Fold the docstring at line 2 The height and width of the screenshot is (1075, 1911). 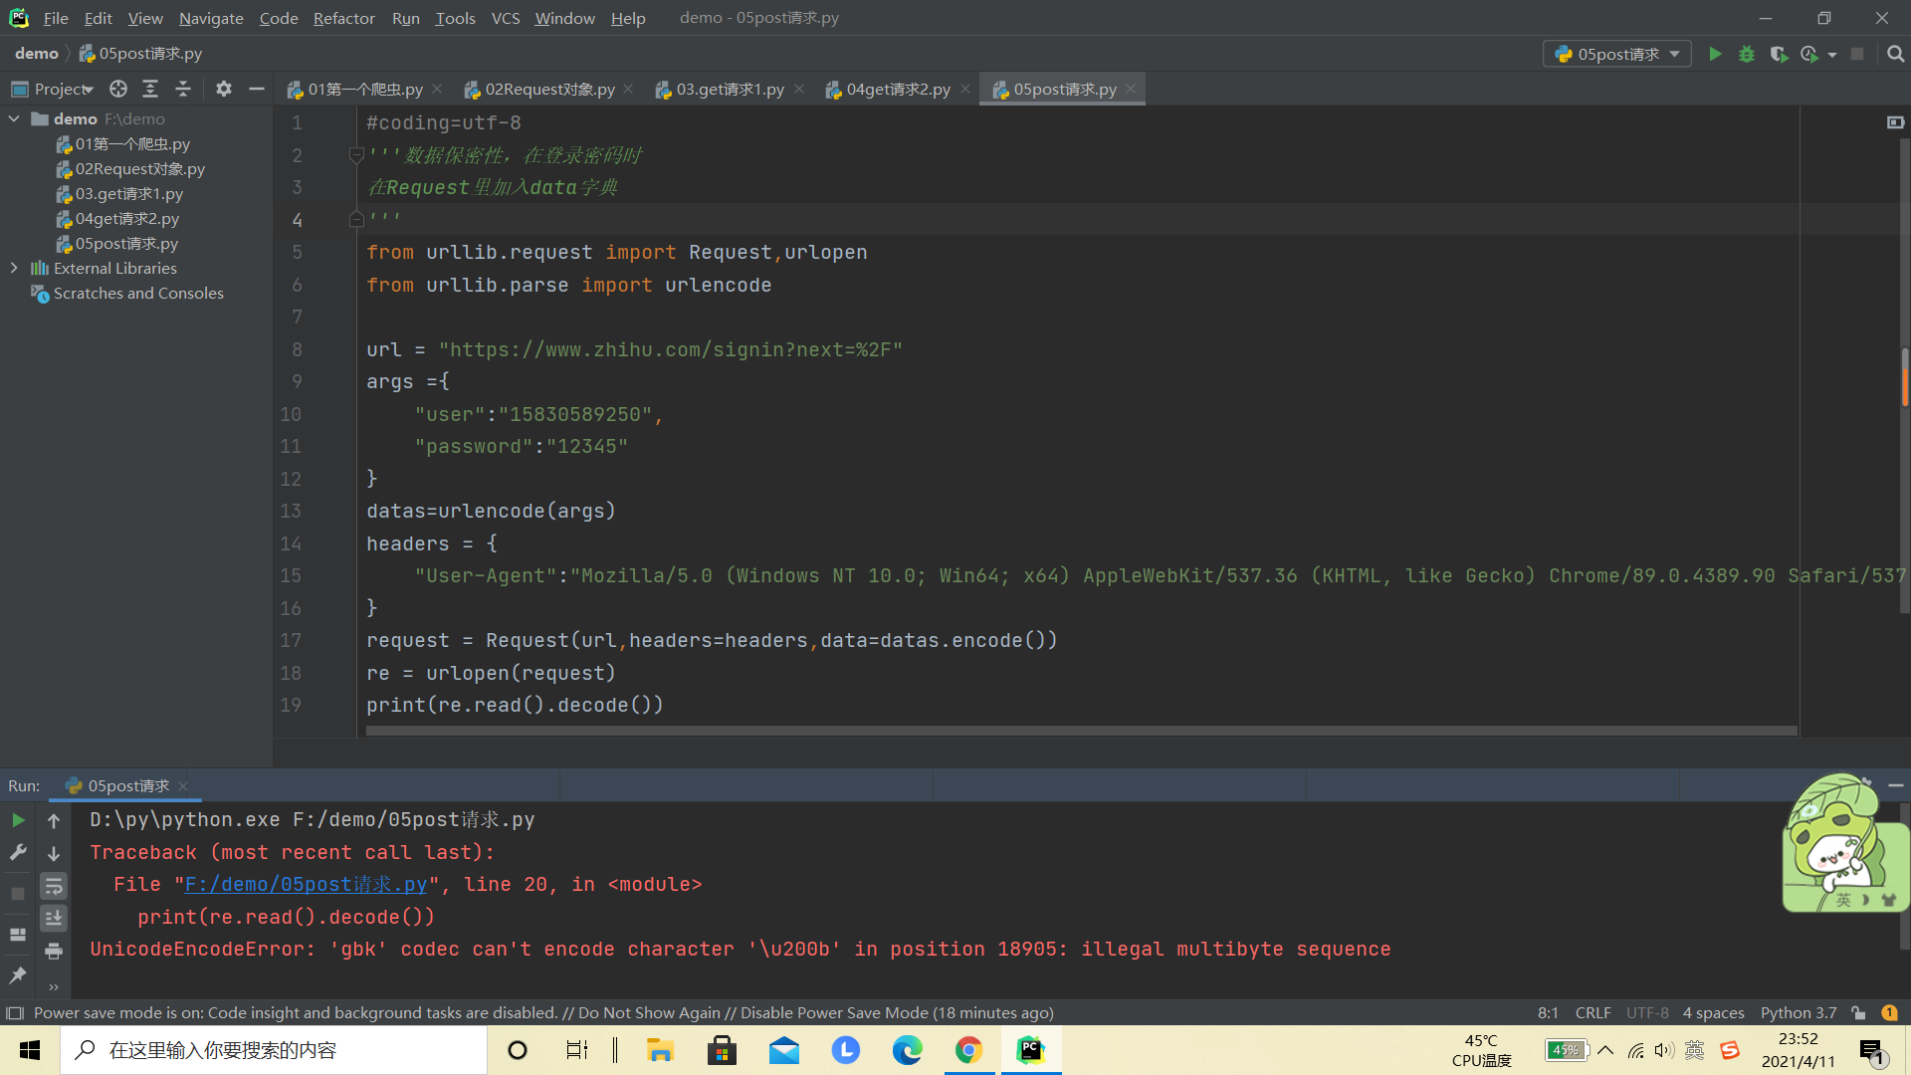point(355,155)
